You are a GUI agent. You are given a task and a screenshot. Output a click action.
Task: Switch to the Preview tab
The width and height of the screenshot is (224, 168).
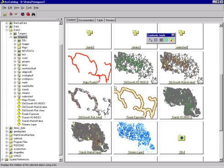(x=110, y=20)
